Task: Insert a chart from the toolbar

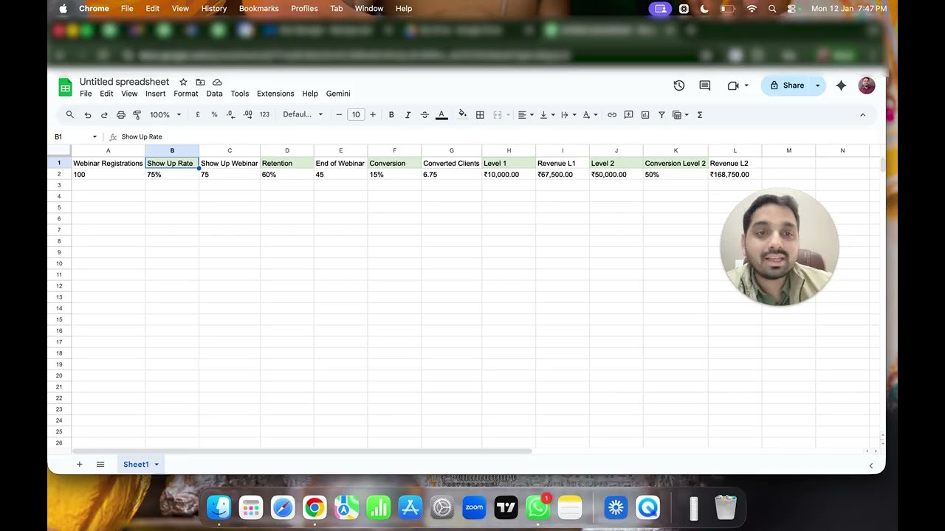Action: click(645, 115)
